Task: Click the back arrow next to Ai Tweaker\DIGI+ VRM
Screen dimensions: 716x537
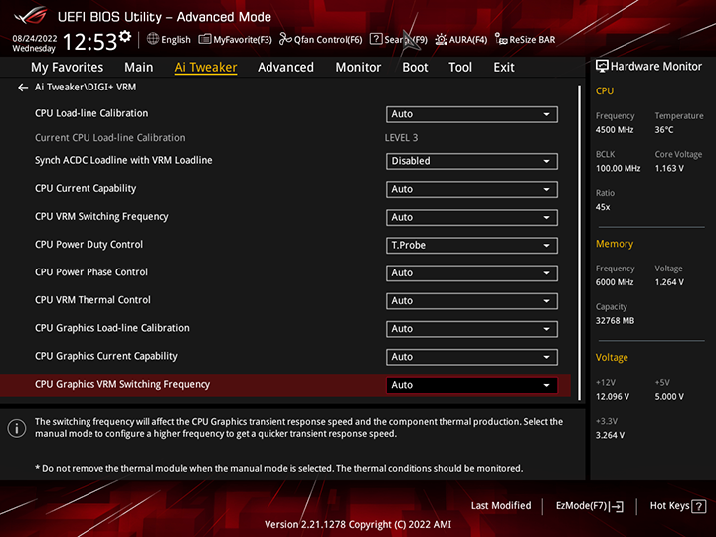Action: click(x=23, y=88)
